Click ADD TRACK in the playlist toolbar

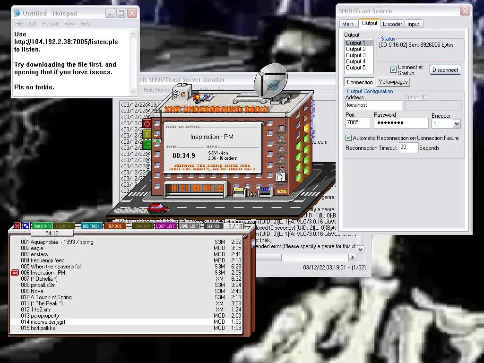coord(91,226)
